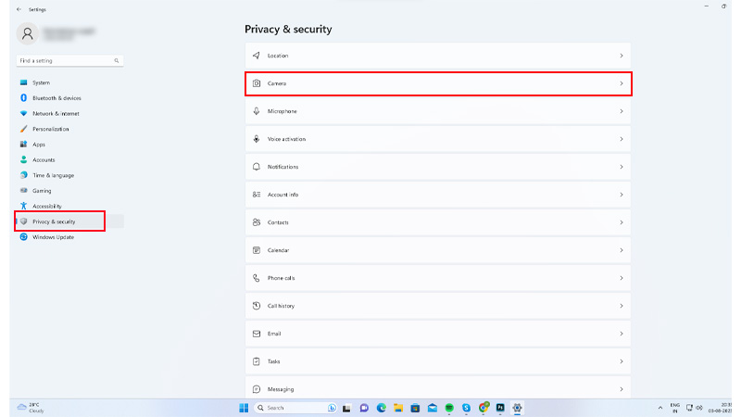Click the "Tasks" label
The image size is (741, 417).
(273, 361)
